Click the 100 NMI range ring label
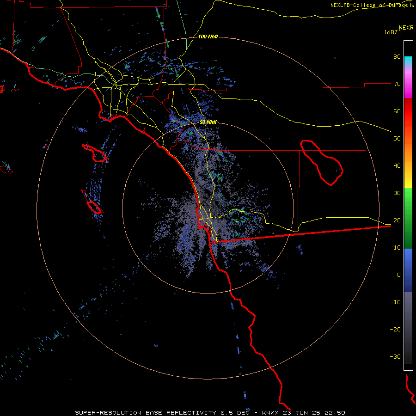416x416 pixels. (x=208, y=37)
